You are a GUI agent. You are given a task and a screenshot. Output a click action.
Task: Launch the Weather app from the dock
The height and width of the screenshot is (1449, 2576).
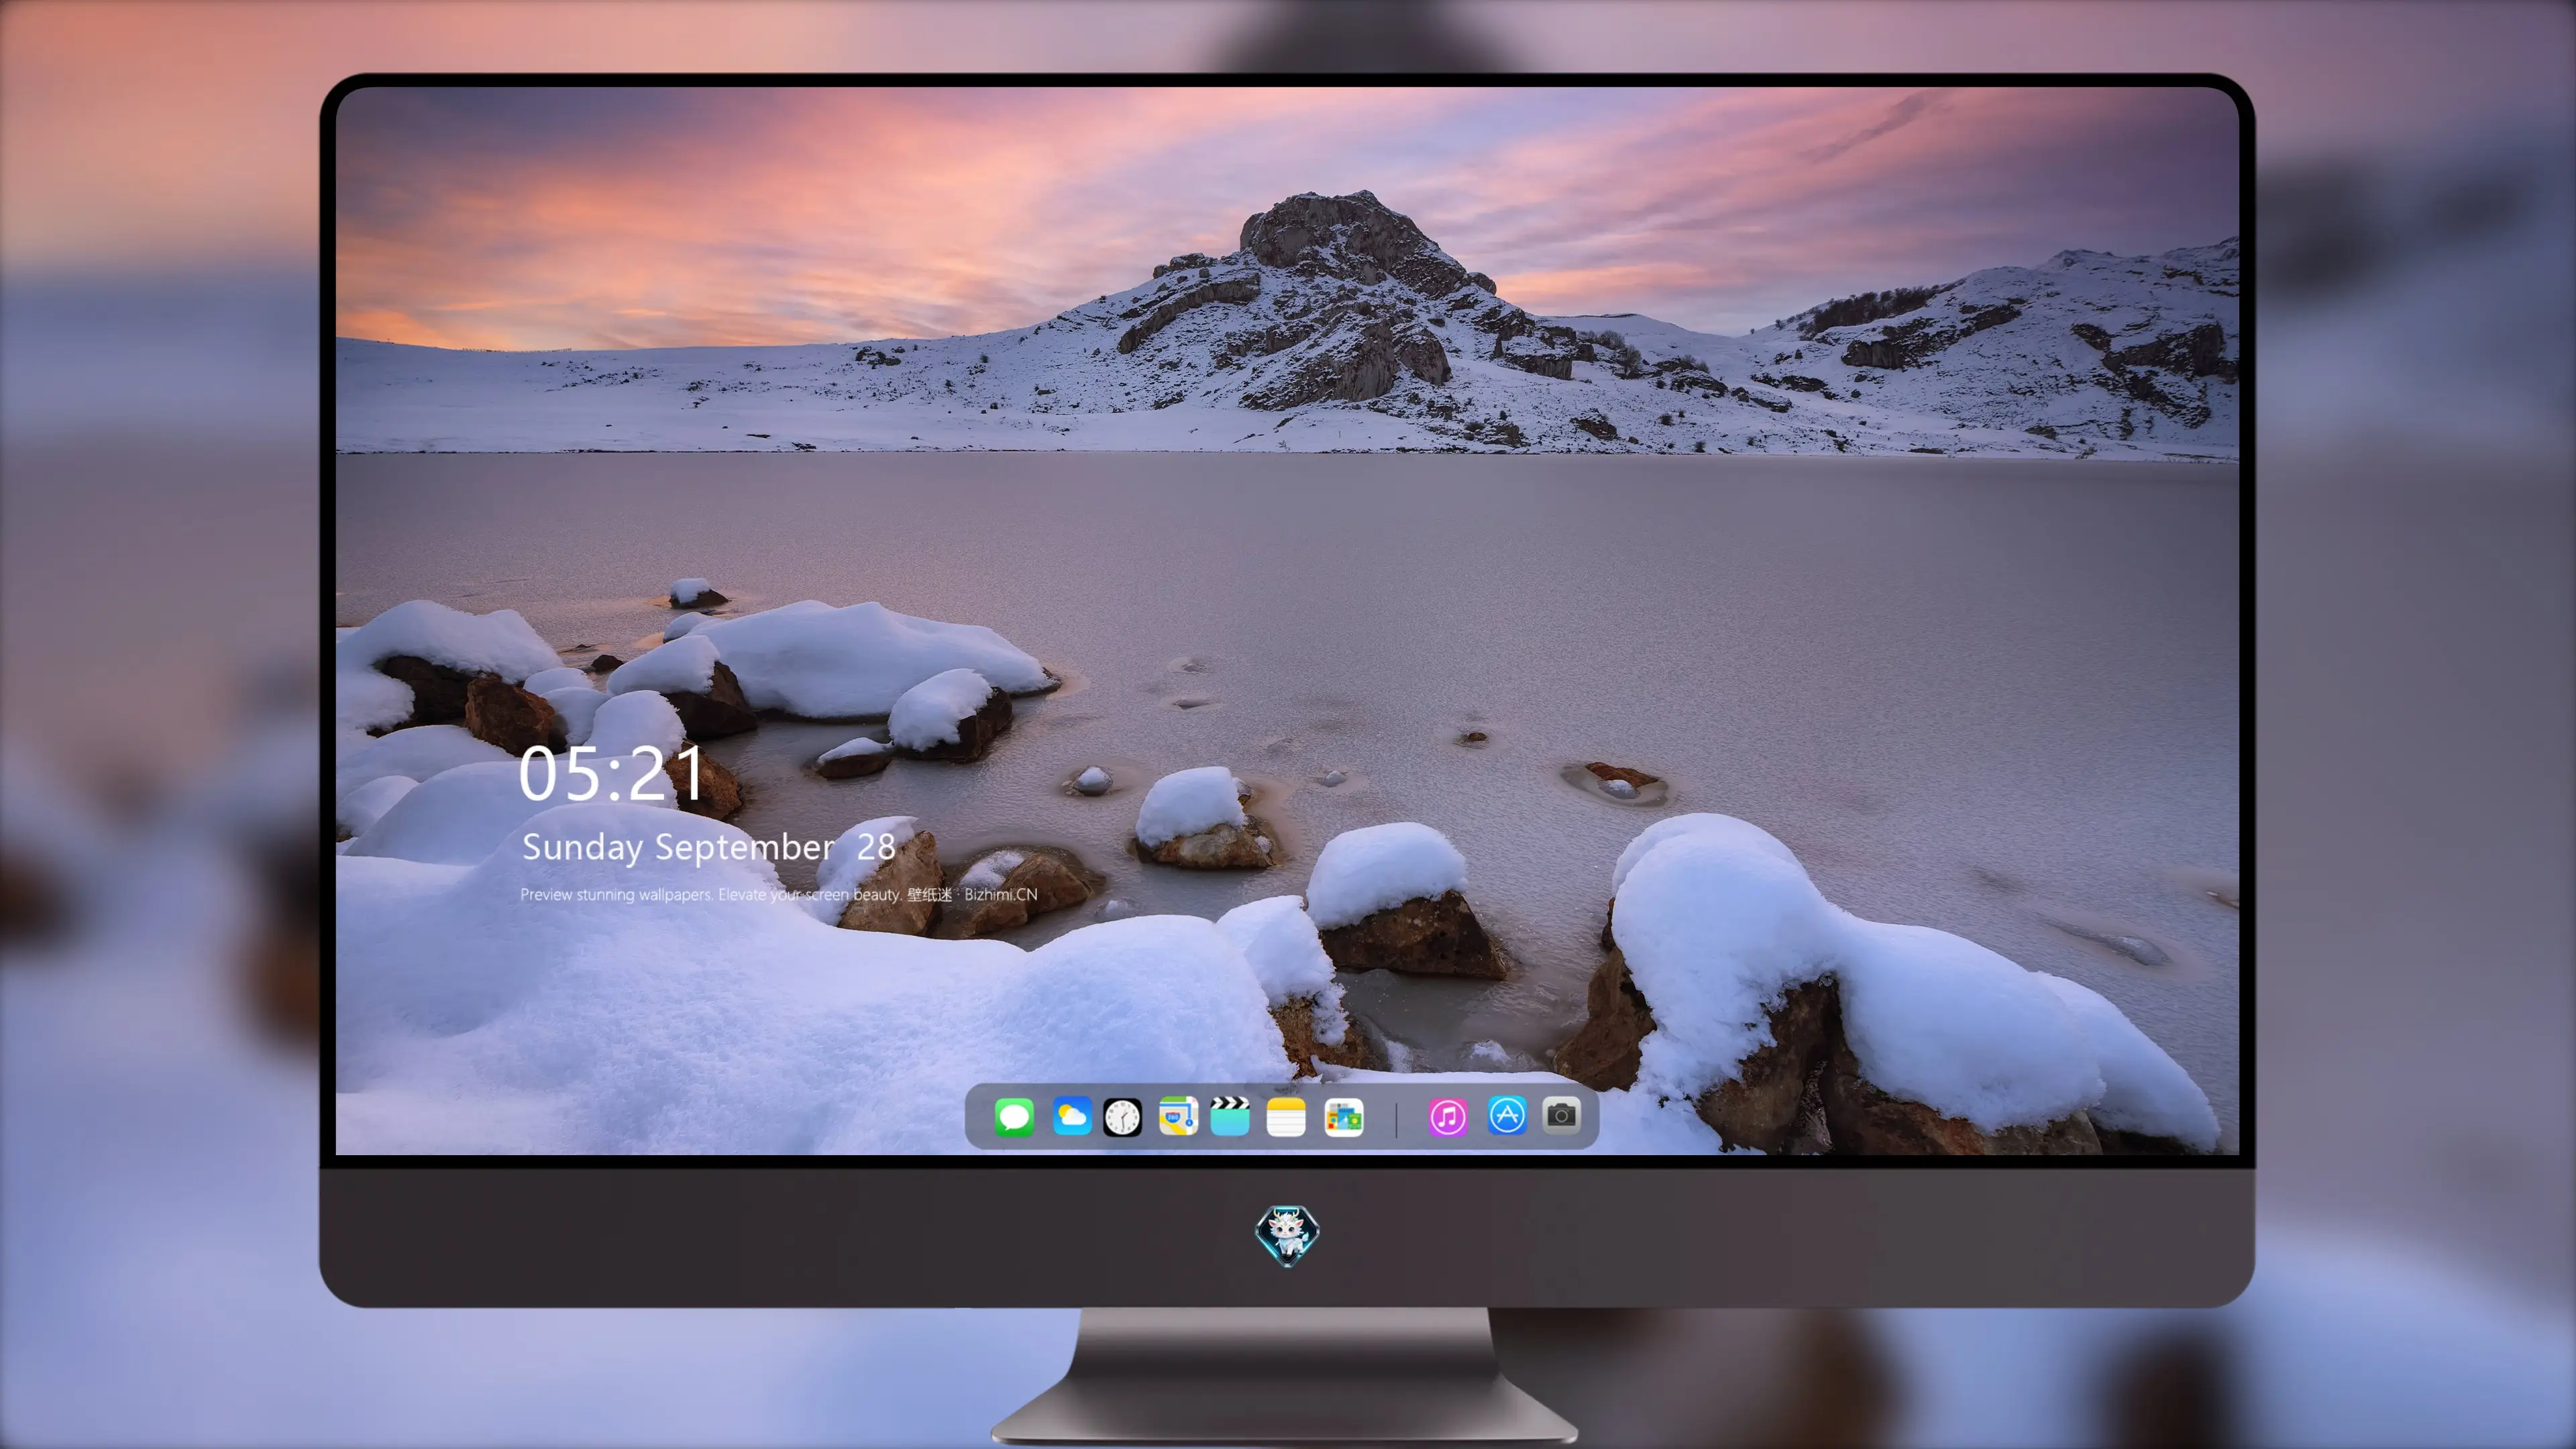click(1071, 1117)
